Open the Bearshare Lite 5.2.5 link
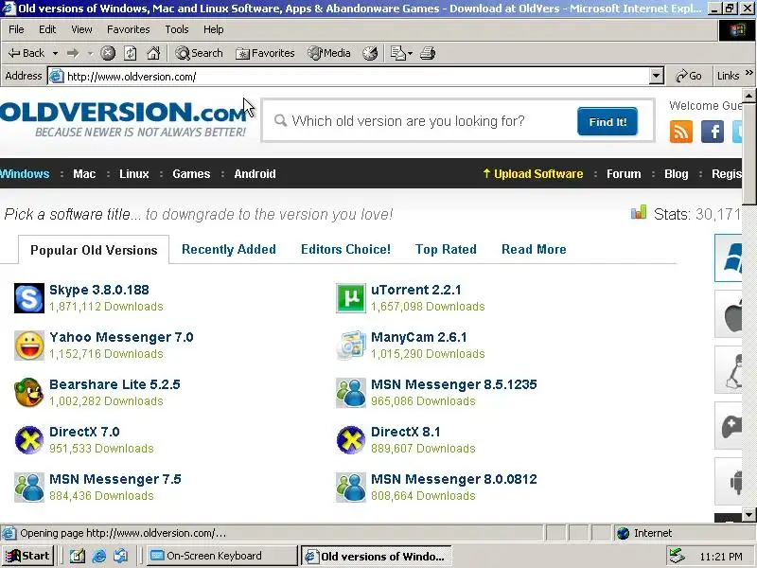The width and height of the screenshot is (757, 568). [114, 384]
